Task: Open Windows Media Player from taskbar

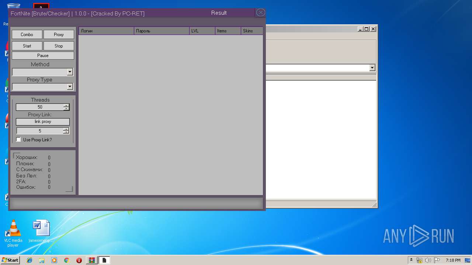Action: click(x=54, y=260)
